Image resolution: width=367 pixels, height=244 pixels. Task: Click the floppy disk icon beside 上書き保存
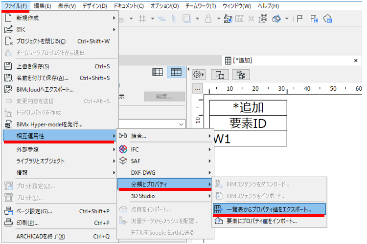8,66
